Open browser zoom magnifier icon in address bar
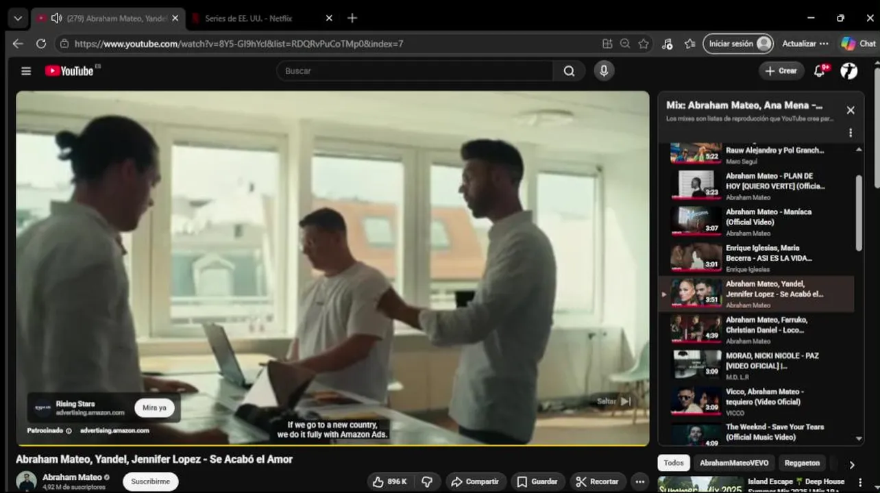The height and width of the screenshot is (493, 880). [625, 43]
